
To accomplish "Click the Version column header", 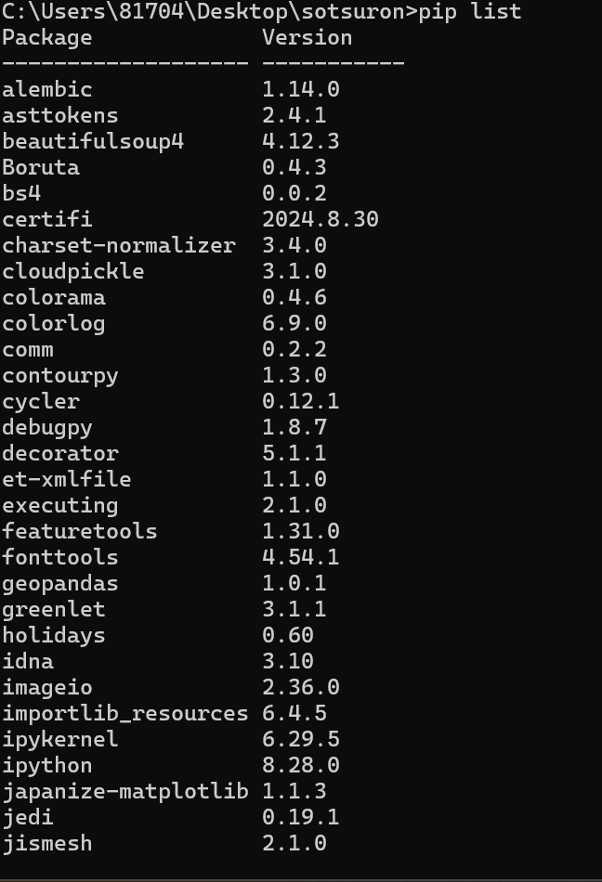I will 307,37.
